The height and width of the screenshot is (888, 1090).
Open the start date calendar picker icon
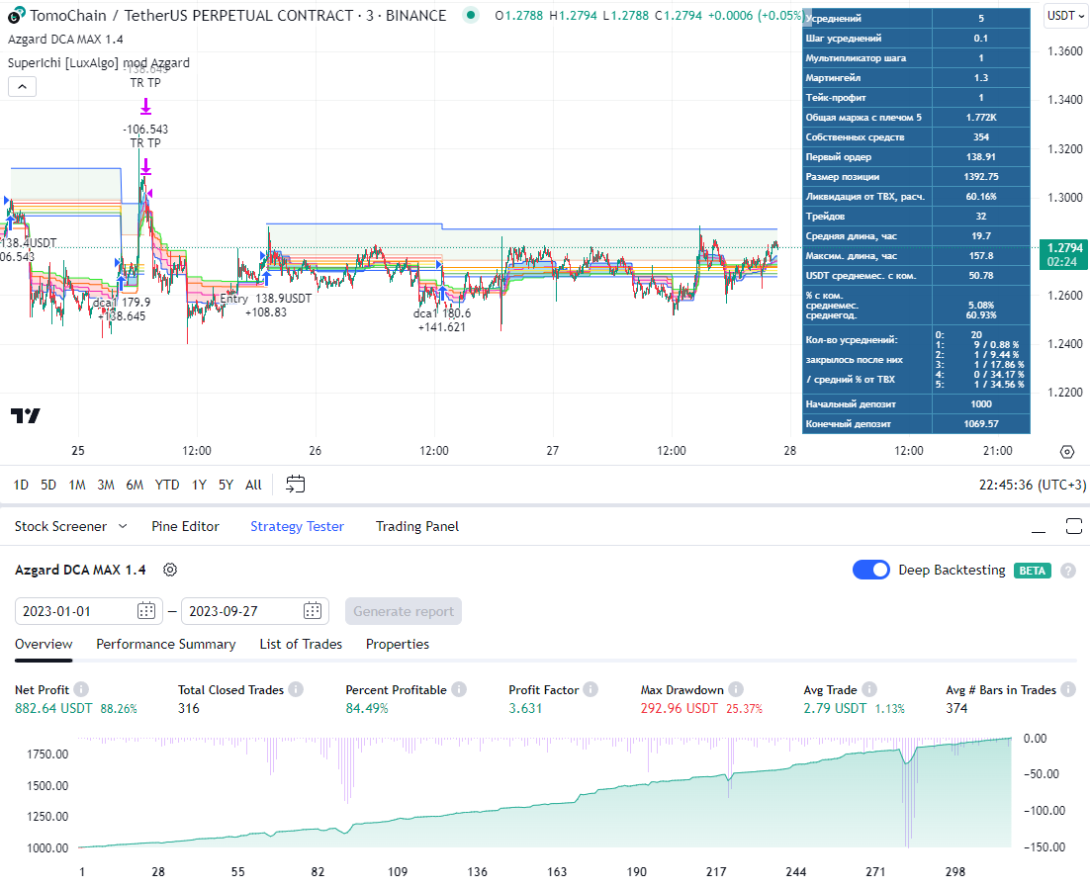click(x=146, y=611)
